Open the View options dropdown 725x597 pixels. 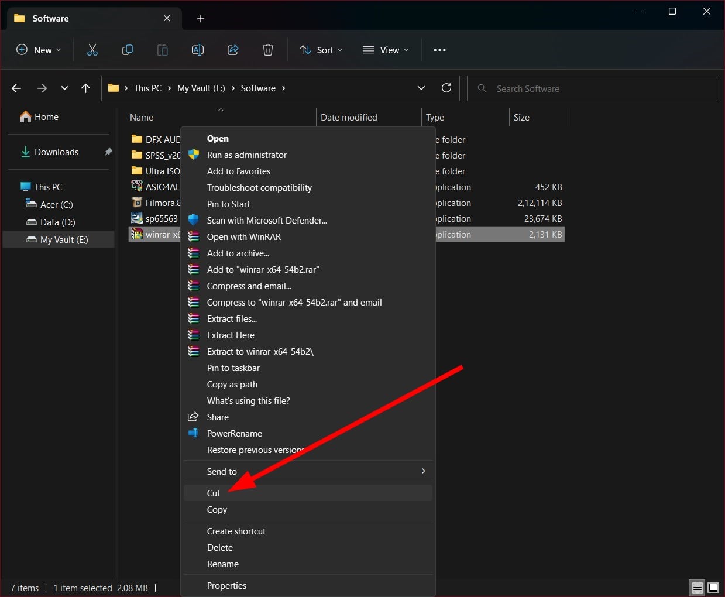tap(386, 50)
